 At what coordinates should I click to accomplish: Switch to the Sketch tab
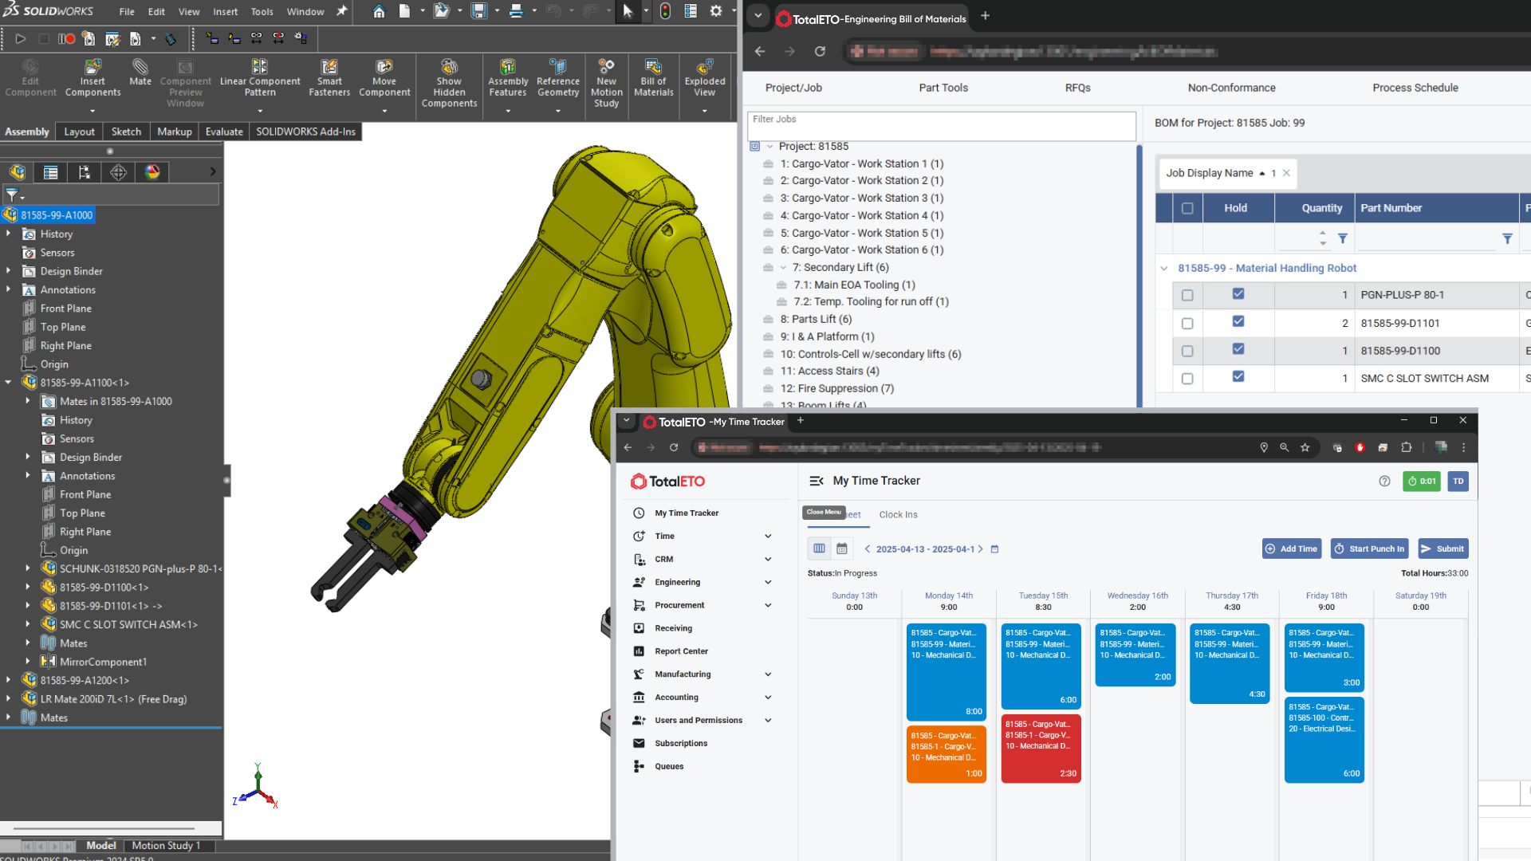[126, 132]
